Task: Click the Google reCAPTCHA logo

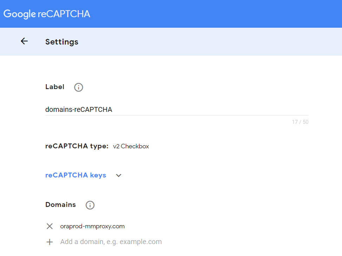Action: [x=47, y=14]
